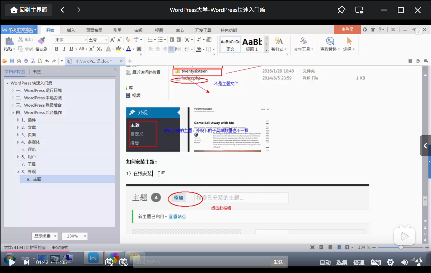
Task: Open the 页面布局 ribbon tab
Action: (x=94, y=30)
